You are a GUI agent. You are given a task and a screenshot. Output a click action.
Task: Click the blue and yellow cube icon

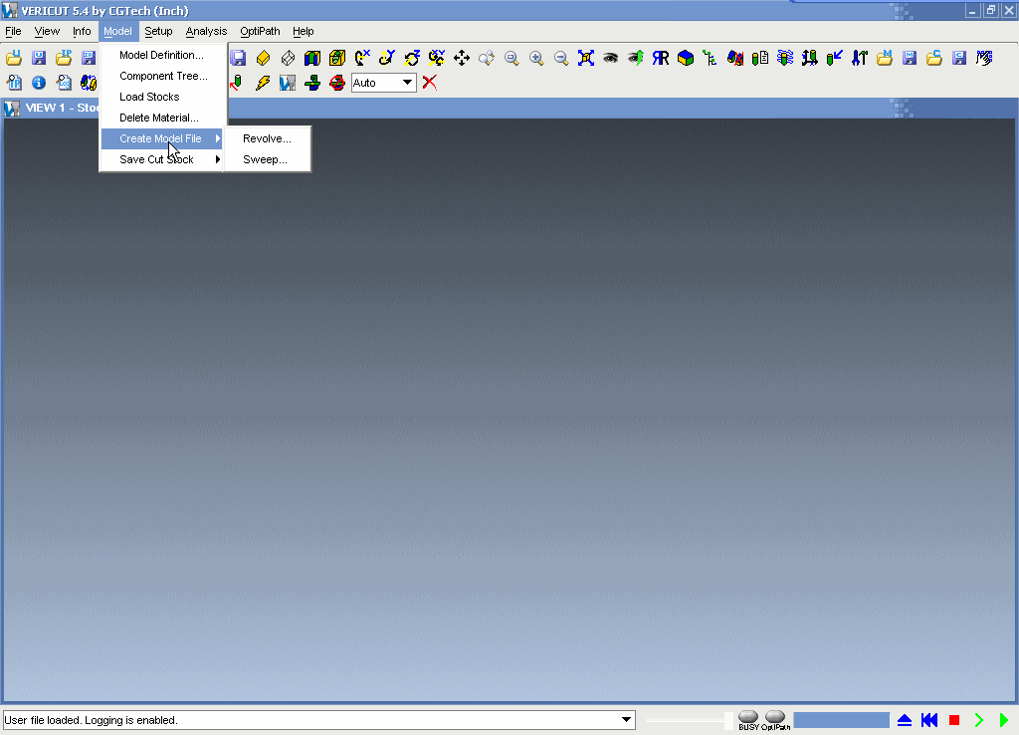click(x=685, y=58)
